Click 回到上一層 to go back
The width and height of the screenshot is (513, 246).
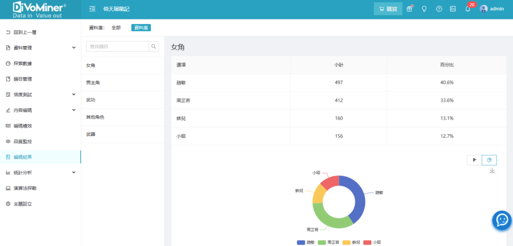25,32
